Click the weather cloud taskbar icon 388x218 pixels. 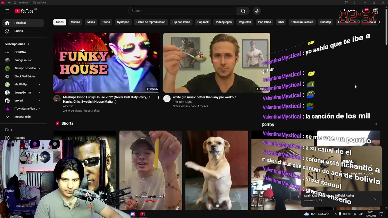click(x=306, y=214)
